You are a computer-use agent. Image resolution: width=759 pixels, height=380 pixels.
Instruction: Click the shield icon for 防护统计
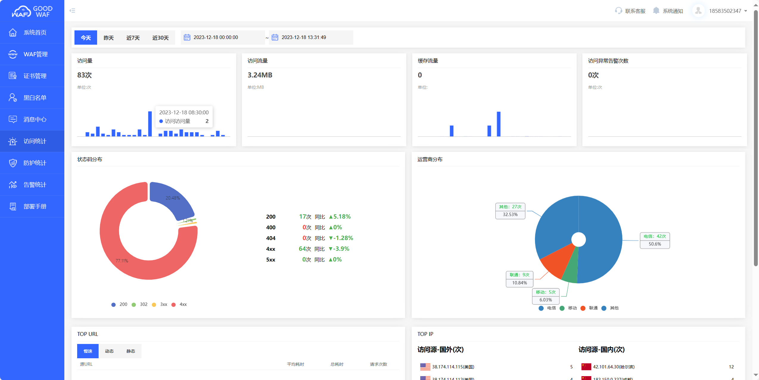coord(13,163)
